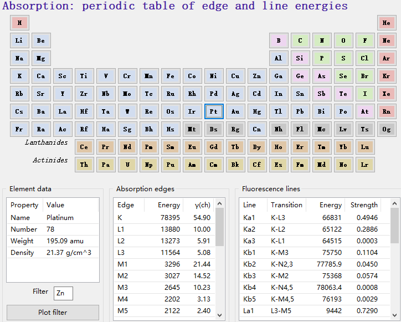Screen dimensions: 401x322
Task: Click the Si element button
Action: coord(300,58)
